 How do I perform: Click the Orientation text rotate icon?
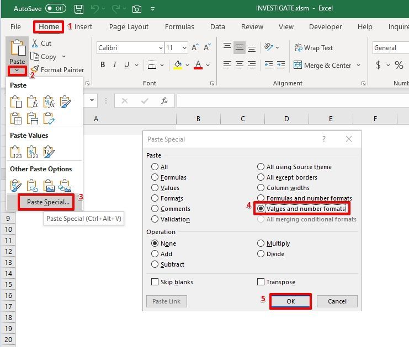[269, 47]
